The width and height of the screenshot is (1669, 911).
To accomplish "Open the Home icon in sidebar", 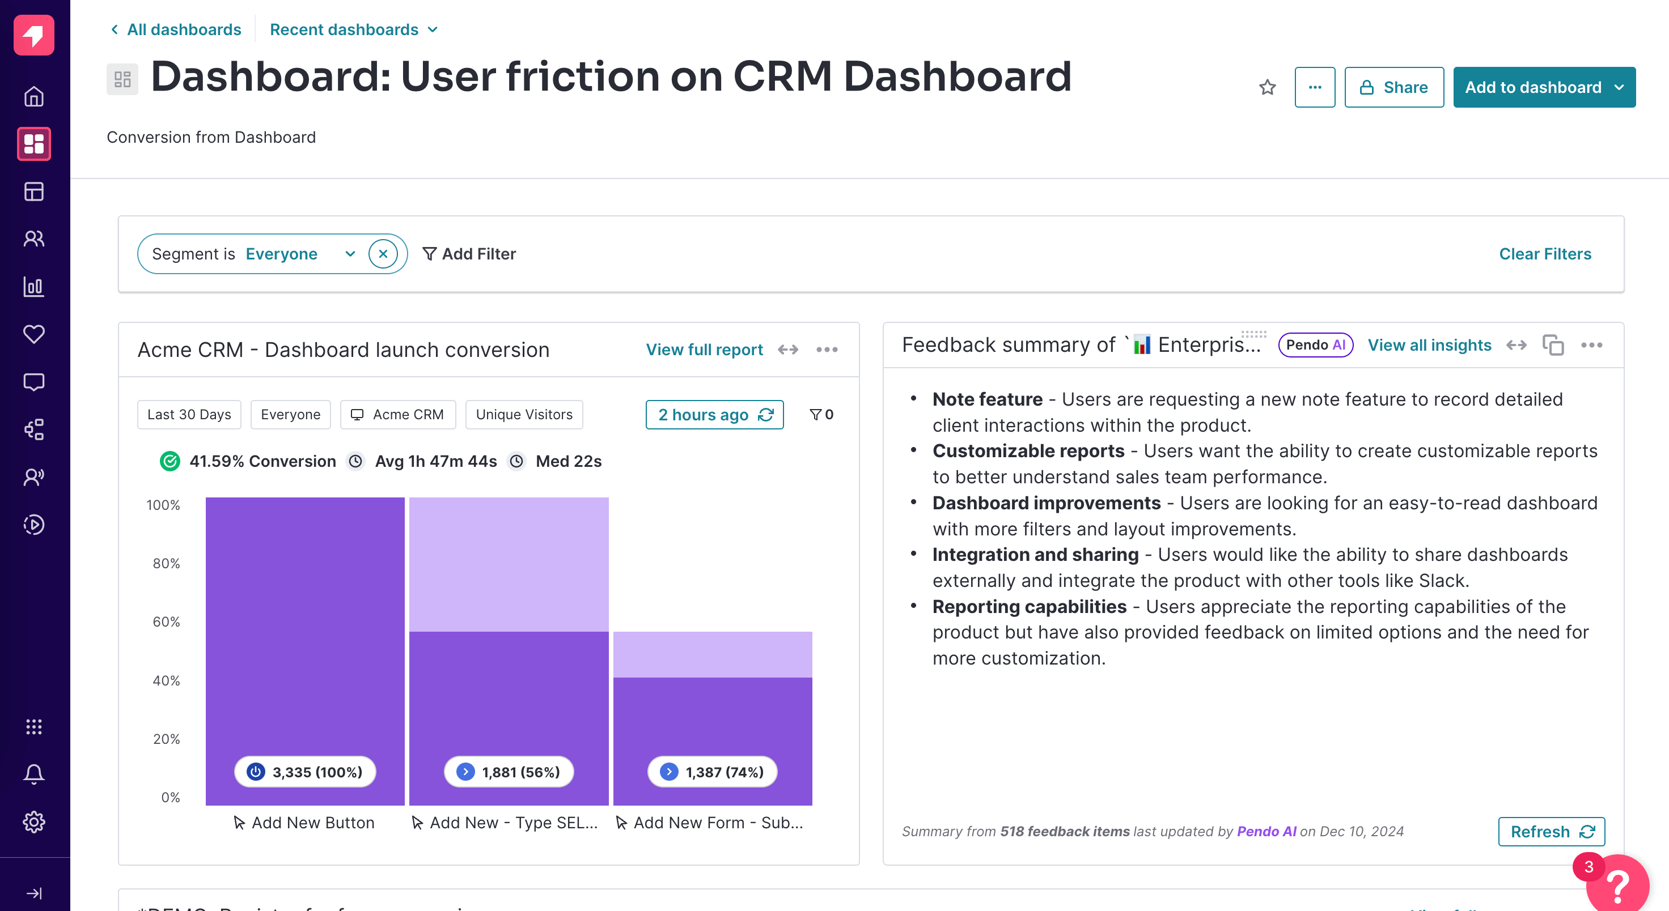I will pyautogui.click(x=33, y=96).
